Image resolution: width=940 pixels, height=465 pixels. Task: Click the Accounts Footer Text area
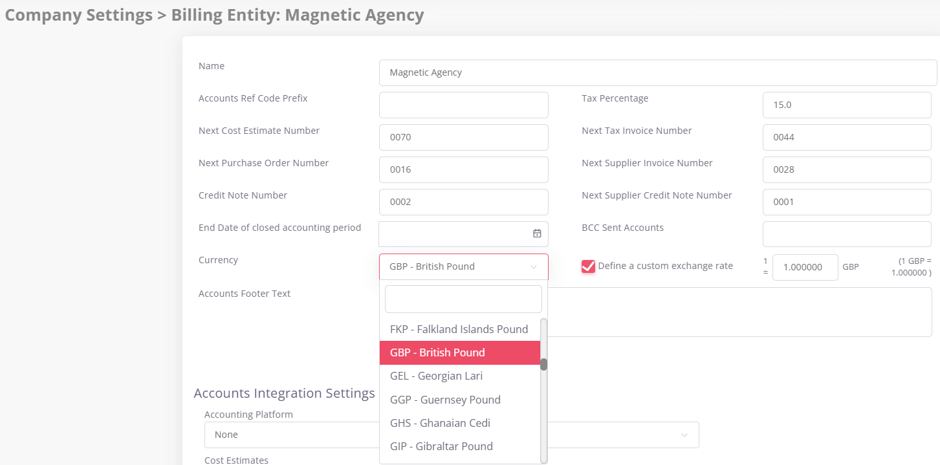pos(740,312)
